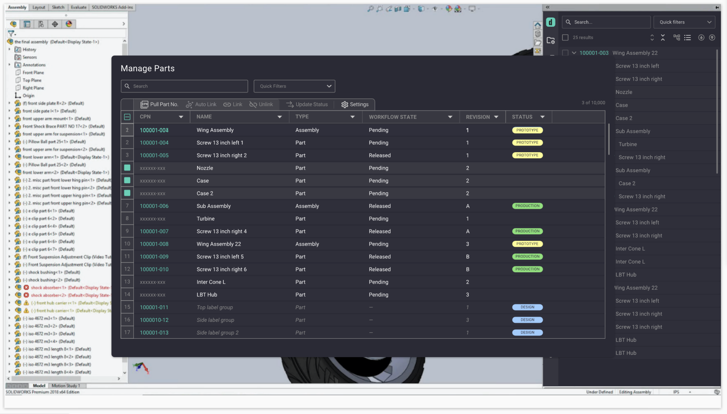Uncheck the selected Case 2 row checkbox
Image resolution: width=727 pixels, height=414 pixels.
(127, 193)
